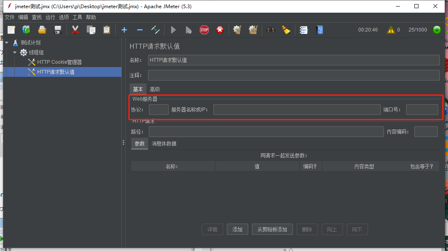Click the Shutdown red X icon
Image resolution: width=448 pixels, height=251 pixels.
220,30
